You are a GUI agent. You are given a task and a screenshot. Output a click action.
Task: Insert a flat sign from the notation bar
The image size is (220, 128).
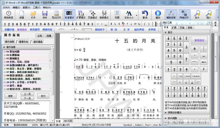click(115, 24)
